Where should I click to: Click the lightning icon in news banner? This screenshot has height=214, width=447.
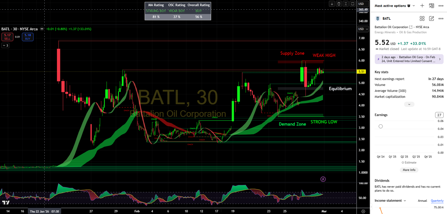[378, 59]
